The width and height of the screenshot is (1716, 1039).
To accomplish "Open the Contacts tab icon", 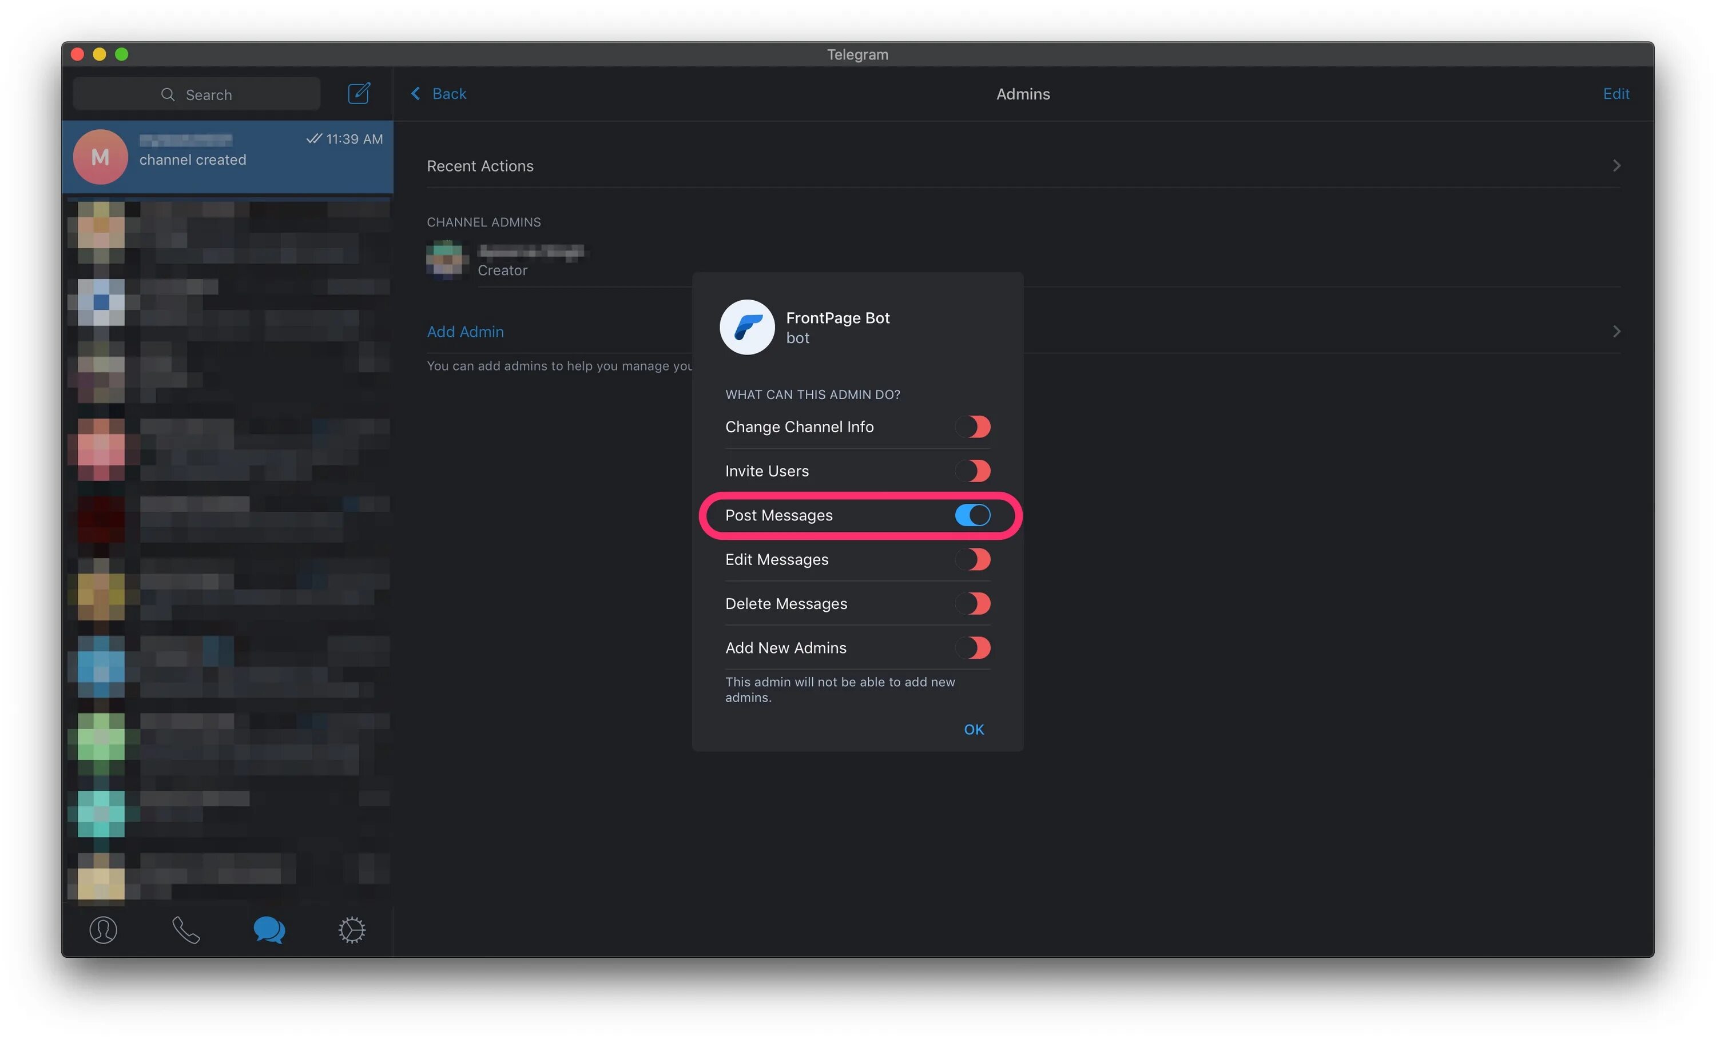I will click(103, 930).
